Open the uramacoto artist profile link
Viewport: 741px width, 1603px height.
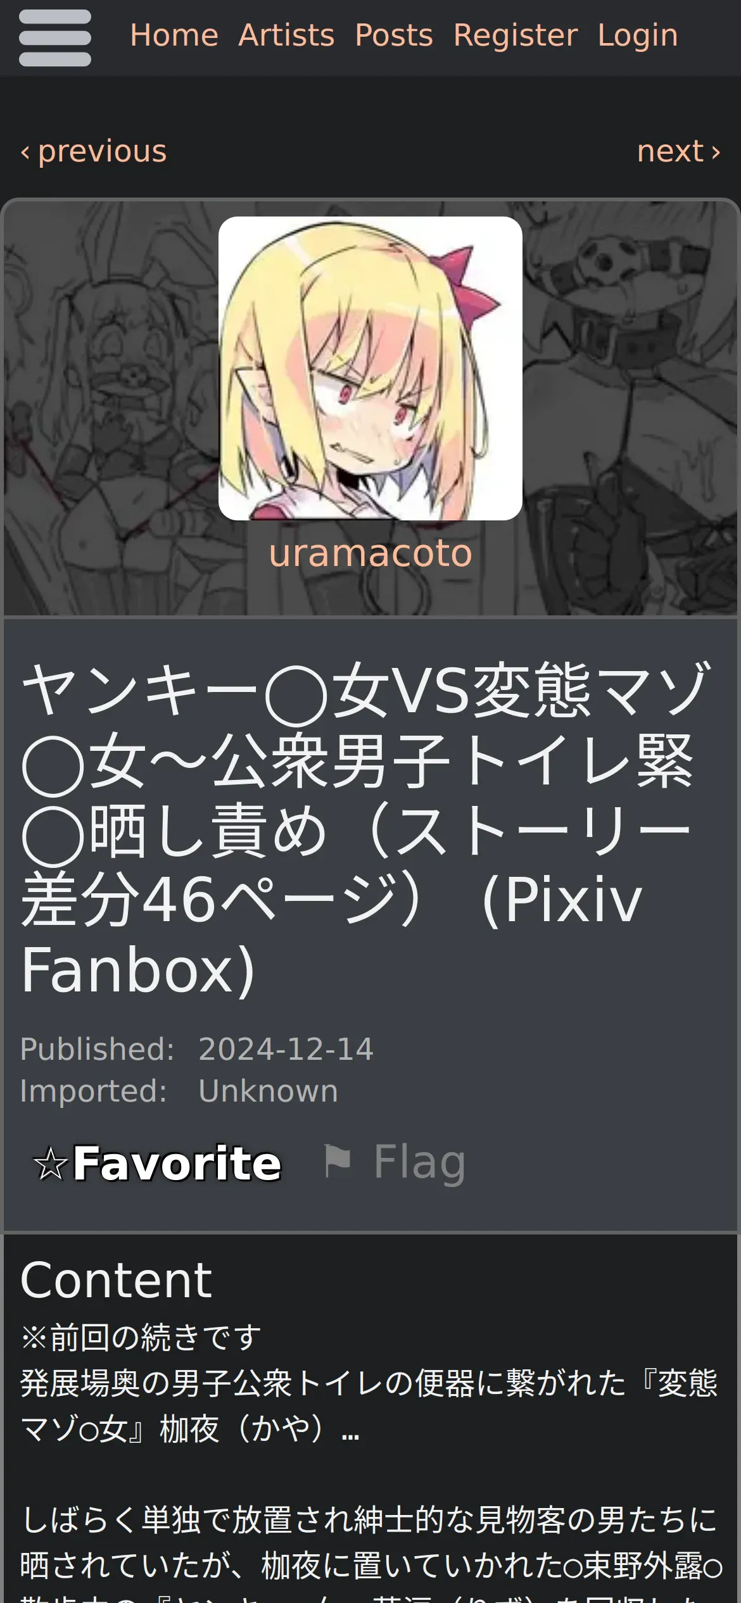pos(370,553)
